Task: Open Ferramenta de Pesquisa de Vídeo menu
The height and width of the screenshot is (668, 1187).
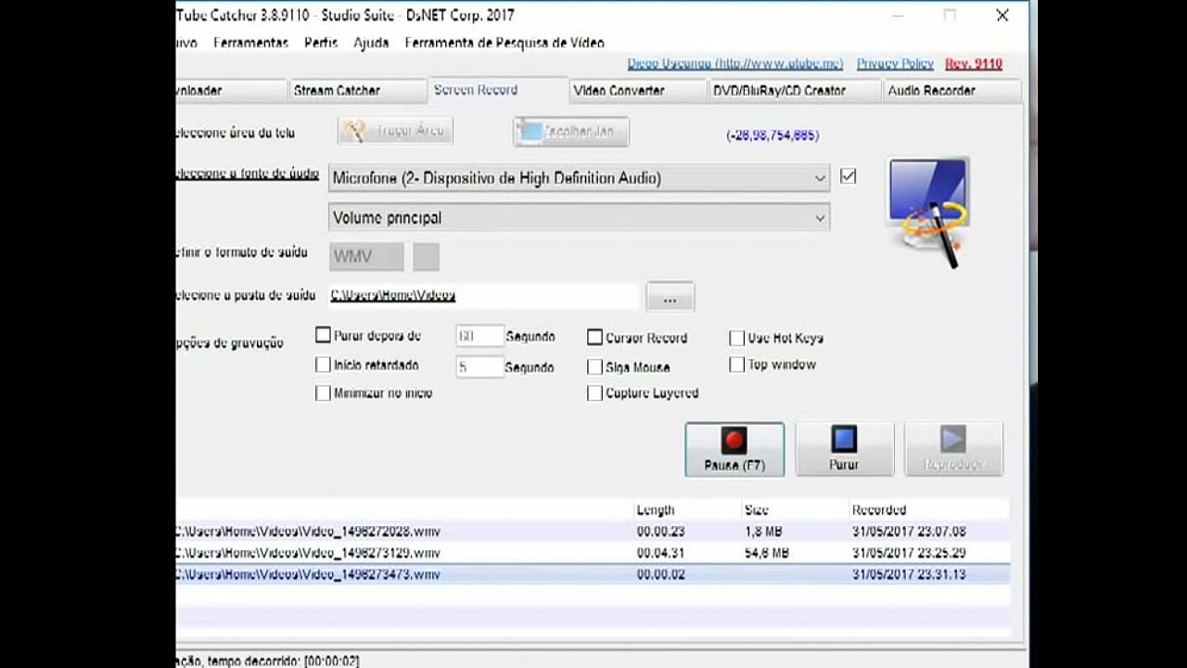Action: [504, 43]
